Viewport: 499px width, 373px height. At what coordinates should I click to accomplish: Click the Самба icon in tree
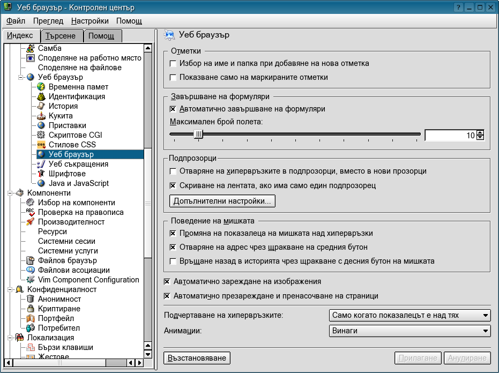coord(31,48)
